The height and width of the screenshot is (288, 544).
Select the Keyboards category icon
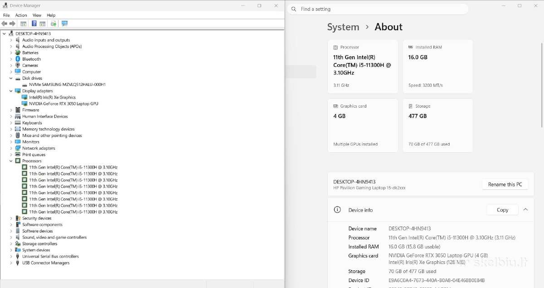tap(18, 123)
